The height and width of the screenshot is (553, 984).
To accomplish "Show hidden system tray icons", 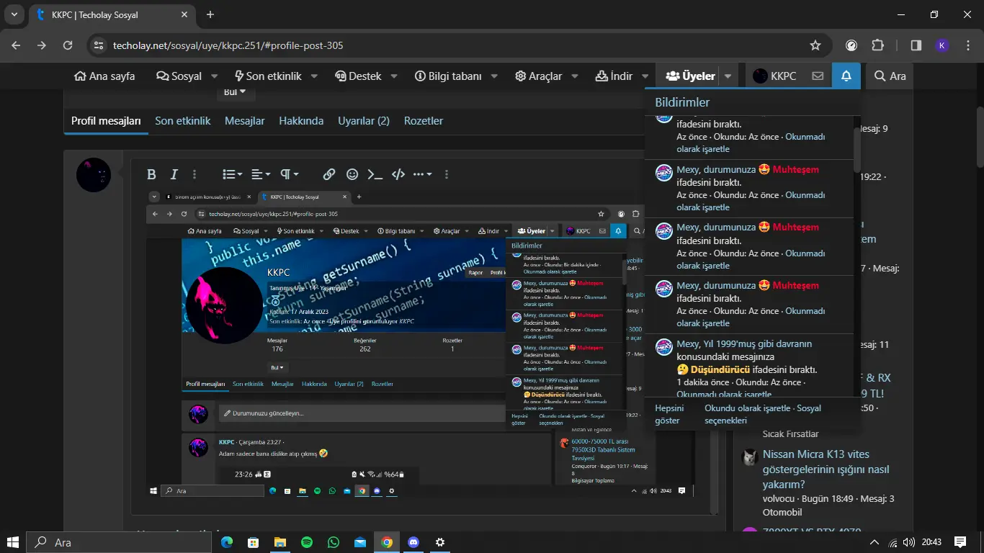I will 875,542.
